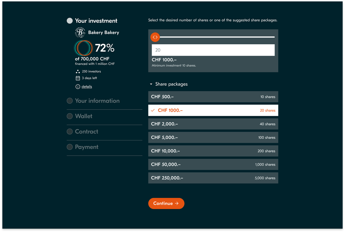Select the Contract step circle

click(70, 132)
